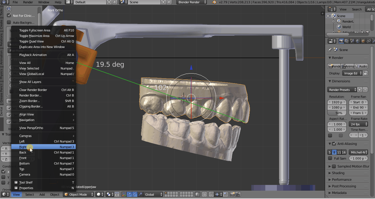Image resolution: width=375 pixels, height=199 pixels.
Task: Toggle manipulate center points icon
Action: click(x=117, y=194)
